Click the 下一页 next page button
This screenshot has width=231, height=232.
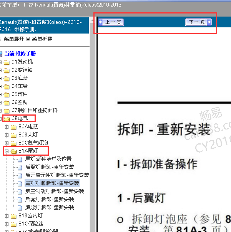tap(198, 22)
